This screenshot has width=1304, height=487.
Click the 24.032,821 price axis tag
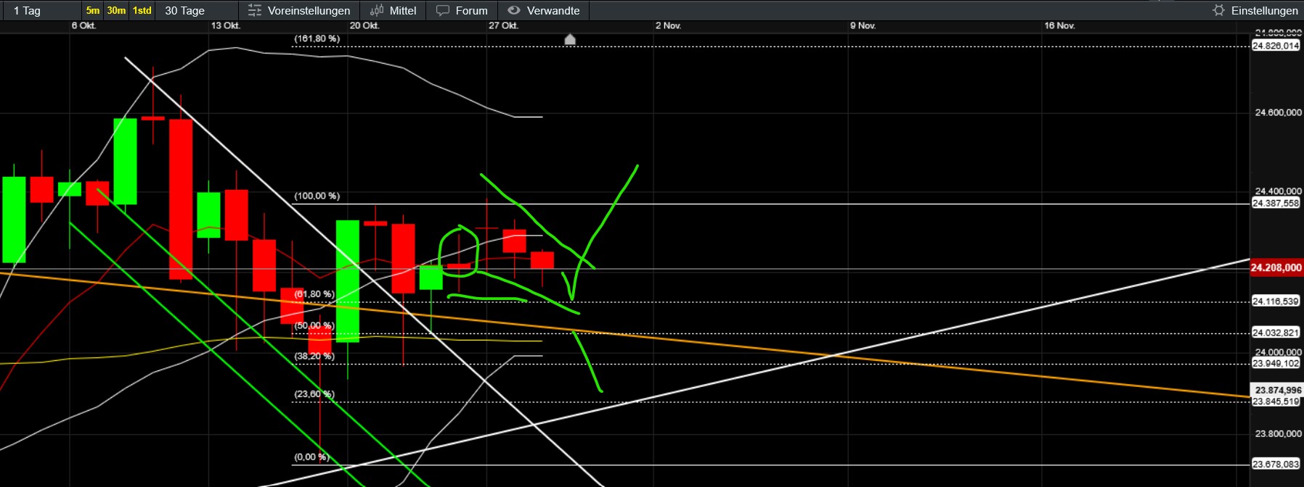click(1276, 333)
